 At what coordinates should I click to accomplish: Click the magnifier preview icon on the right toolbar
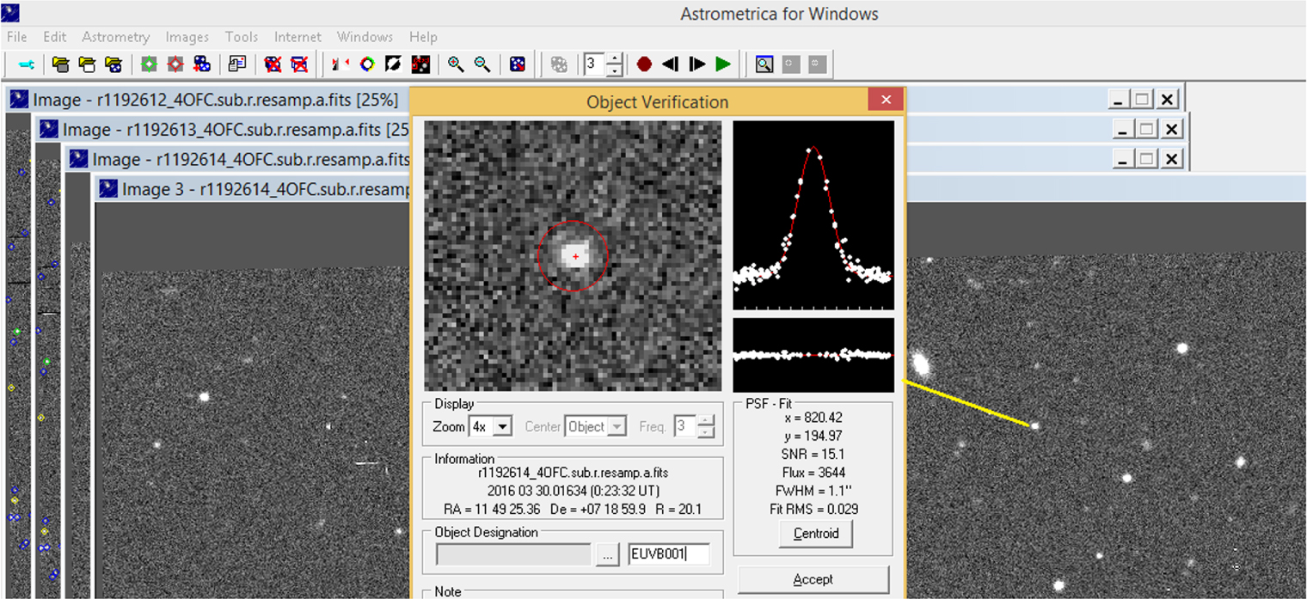point(764,64)
